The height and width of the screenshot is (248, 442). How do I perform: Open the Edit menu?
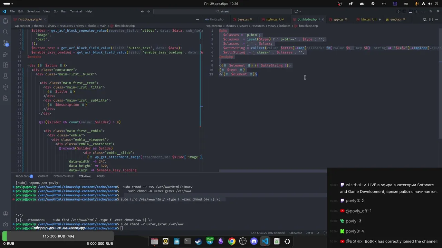21,11
